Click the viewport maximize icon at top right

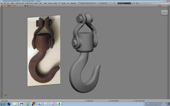169,6
